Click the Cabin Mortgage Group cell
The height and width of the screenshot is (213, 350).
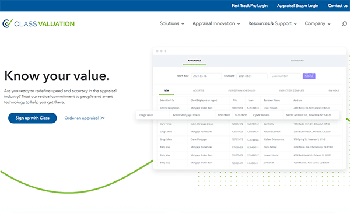pos(202,124)
